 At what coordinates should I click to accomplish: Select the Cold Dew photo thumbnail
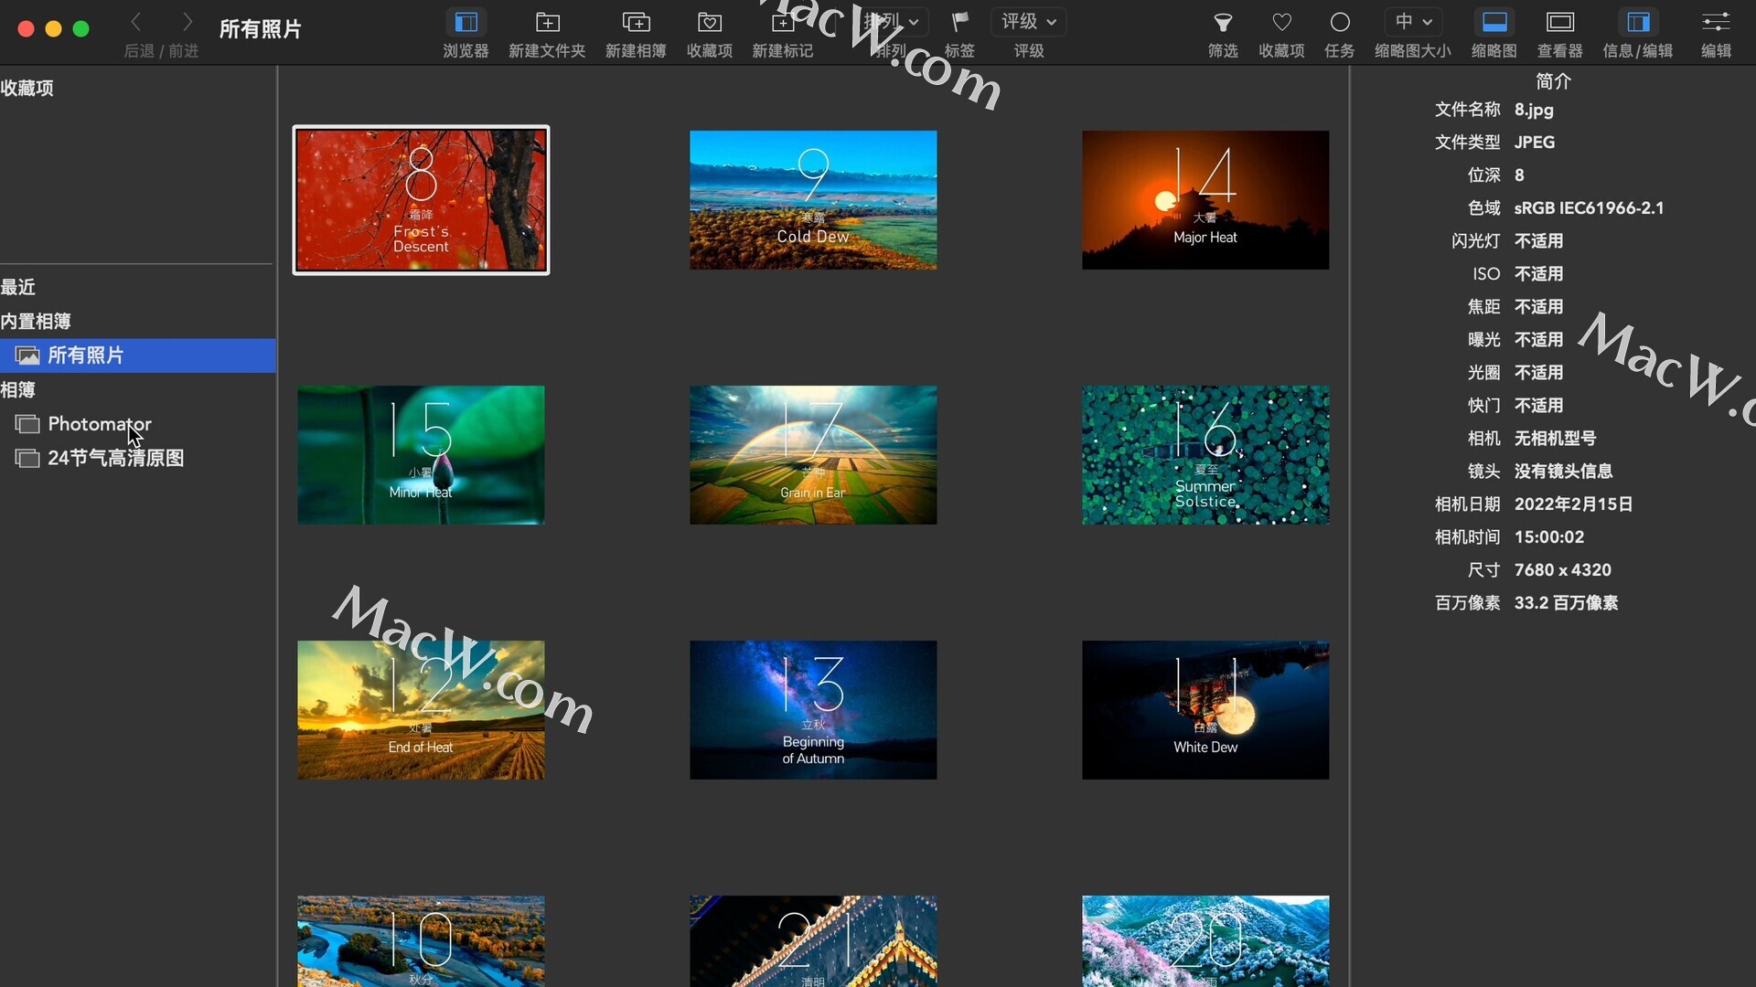coord(813,200)
